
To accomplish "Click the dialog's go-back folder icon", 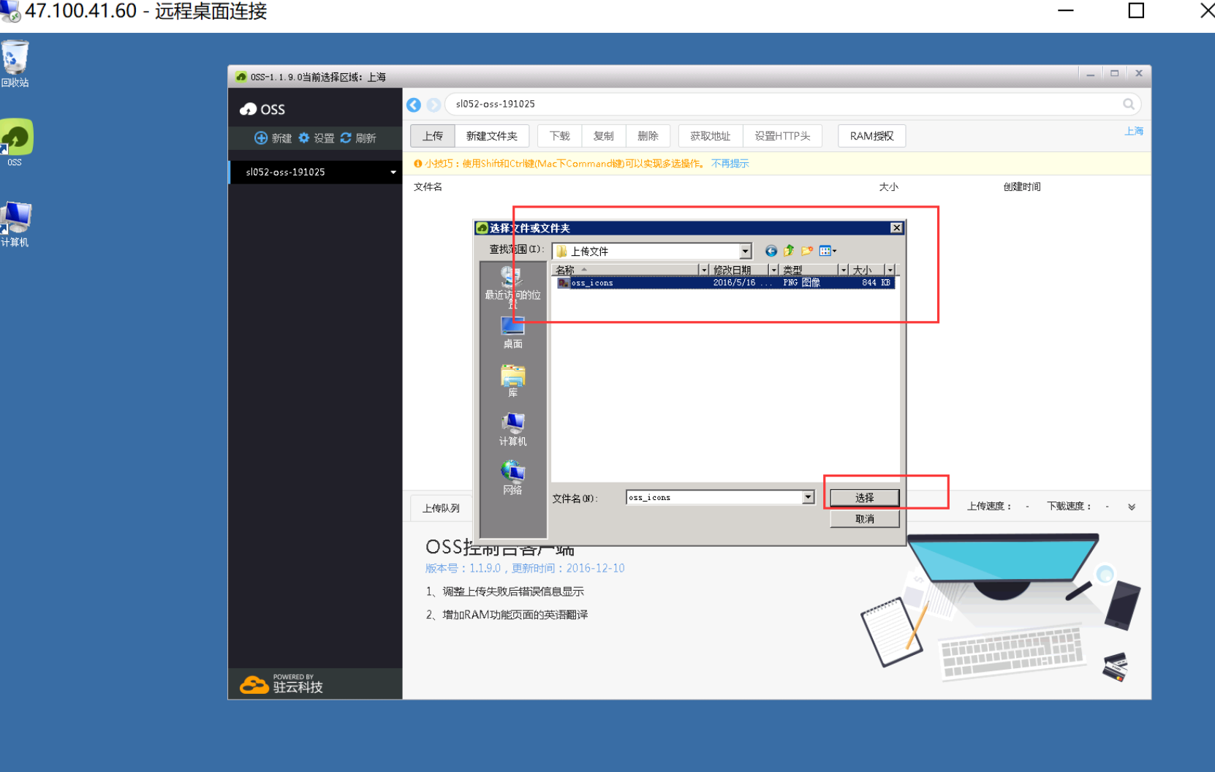I will [771, 251].
